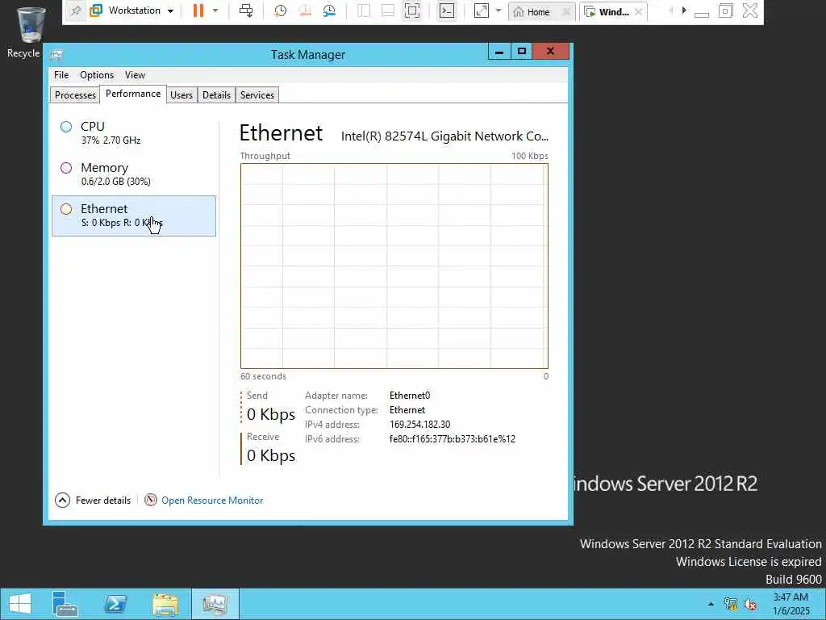Take a snapshot with the clock-plus icon
Screen dimensions: 826x620
(280, 10)
